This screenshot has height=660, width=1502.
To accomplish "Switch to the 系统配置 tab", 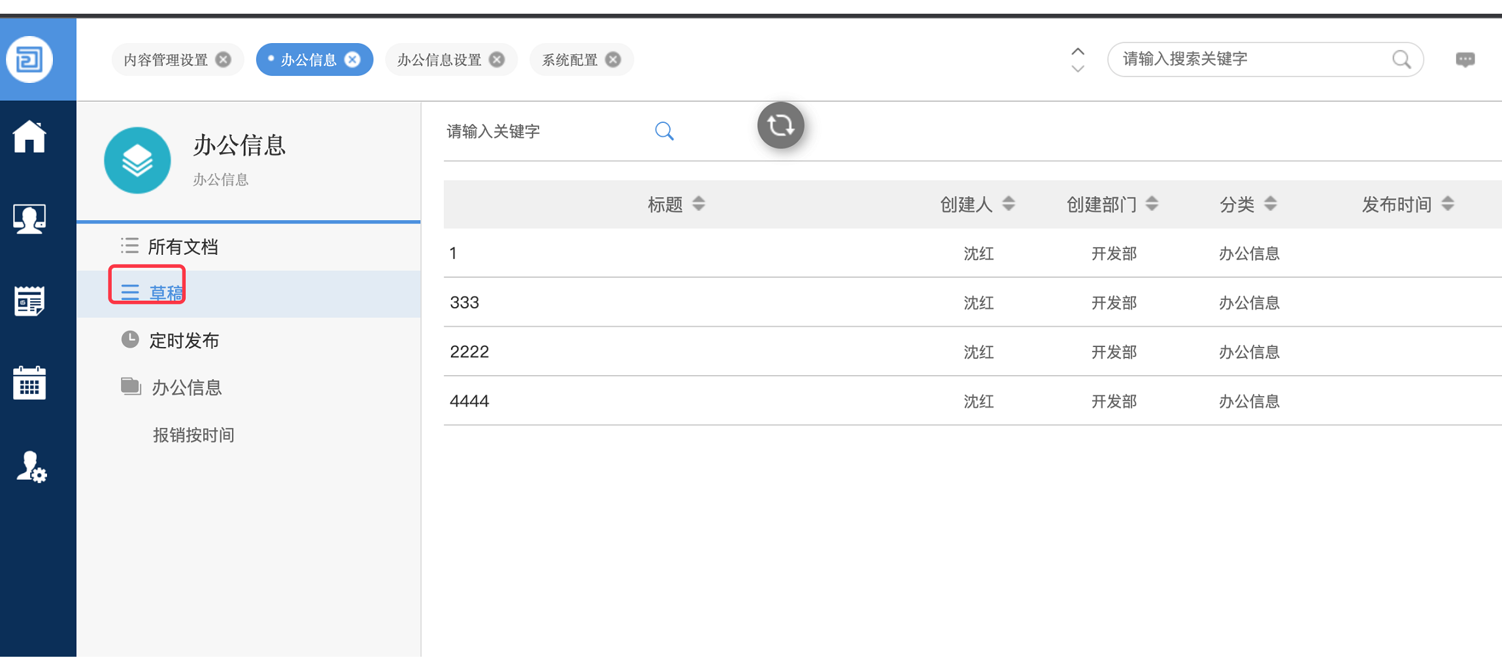I will (x=570, y=59).
